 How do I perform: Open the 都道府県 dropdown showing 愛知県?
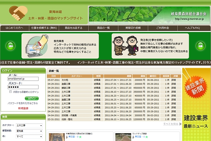tap(29, 131)
